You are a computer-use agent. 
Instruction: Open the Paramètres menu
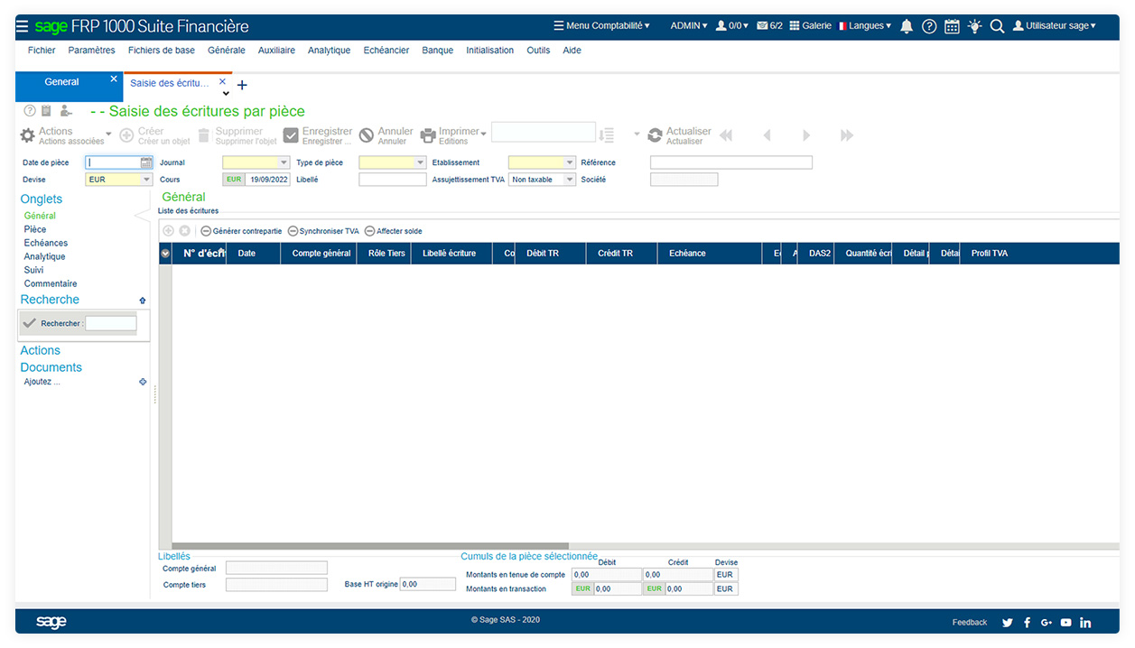91,51
